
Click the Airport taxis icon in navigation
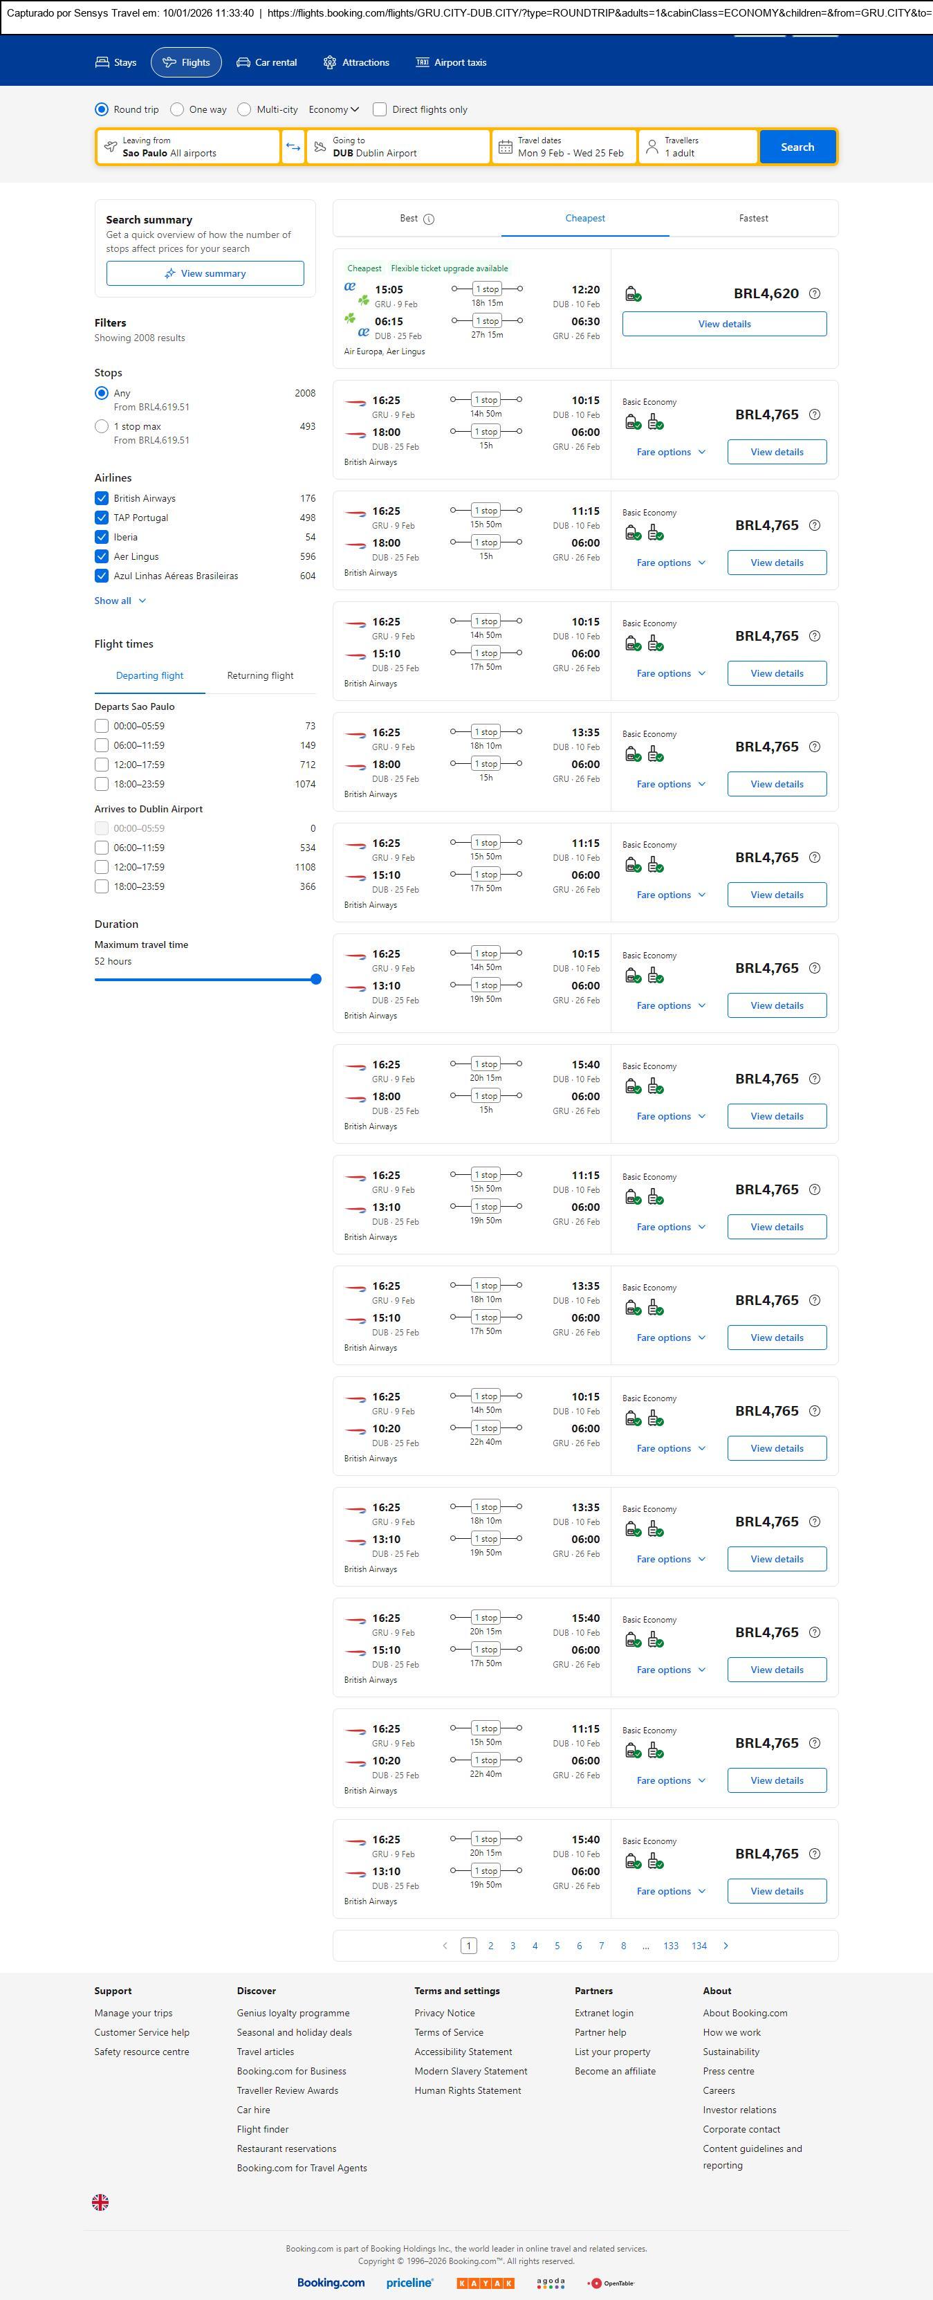(x=423, y=62)
